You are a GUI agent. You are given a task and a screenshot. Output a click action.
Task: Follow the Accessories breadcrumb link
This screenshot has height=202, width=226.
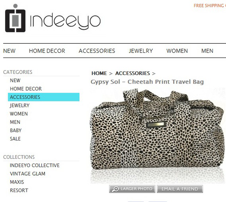(133, 73)
